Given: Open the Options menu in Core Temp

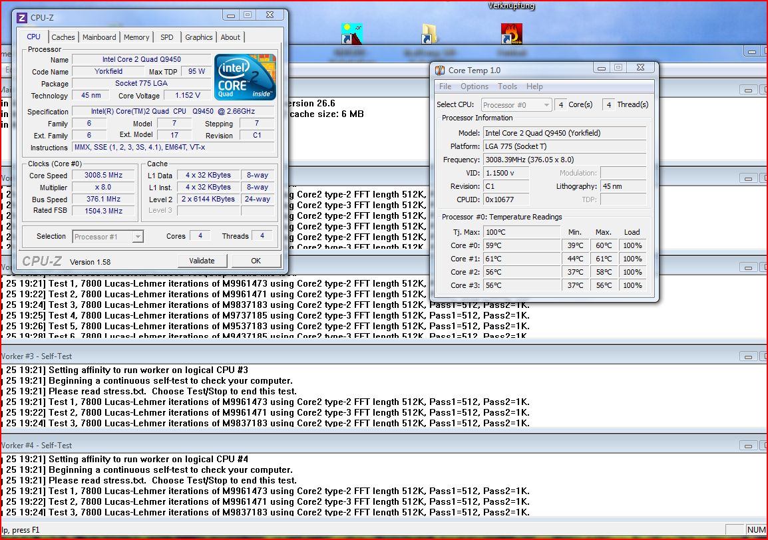Looking at the screenshot, I should (474, 86).
